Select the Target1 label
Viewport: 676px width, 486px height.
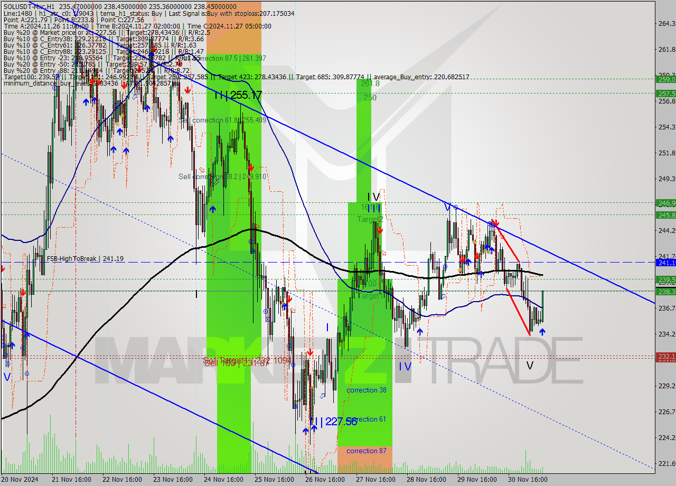point(370,296)
